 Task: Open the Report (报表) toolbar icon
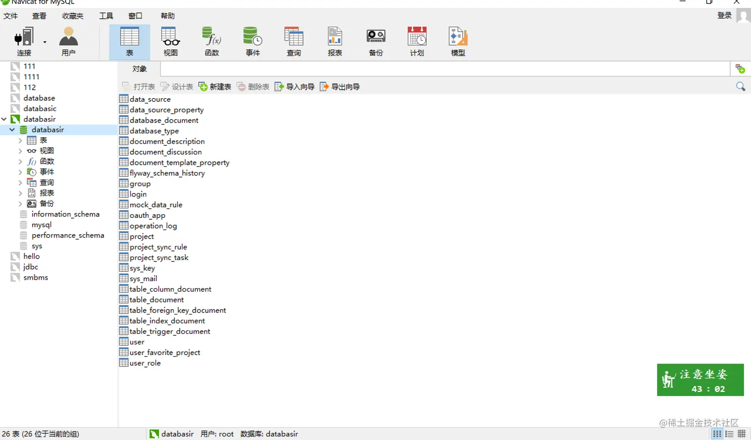335,42
